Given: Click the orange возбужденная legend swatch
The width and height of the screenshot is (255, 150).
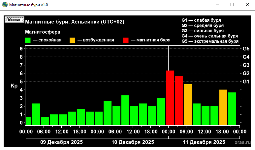Looking at the screenshot, I should click(72, 40).
